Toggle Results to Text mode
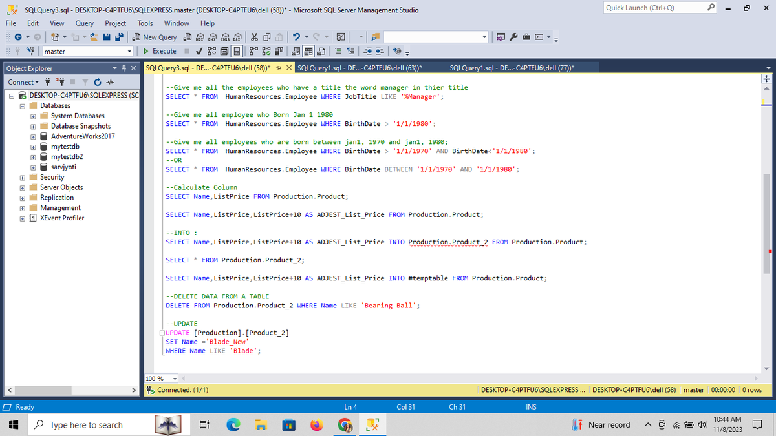This screenshot has width=776, height=436. pos(296,51)
